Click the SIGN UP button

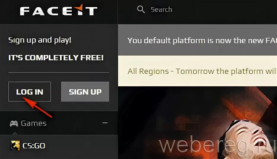pos(85,92)
